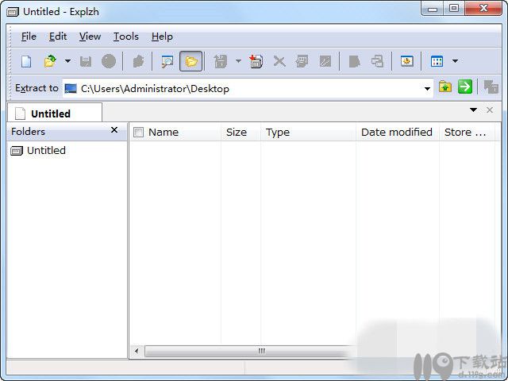Open the Help menu
The image size is (508, 381).
[162, 37]
